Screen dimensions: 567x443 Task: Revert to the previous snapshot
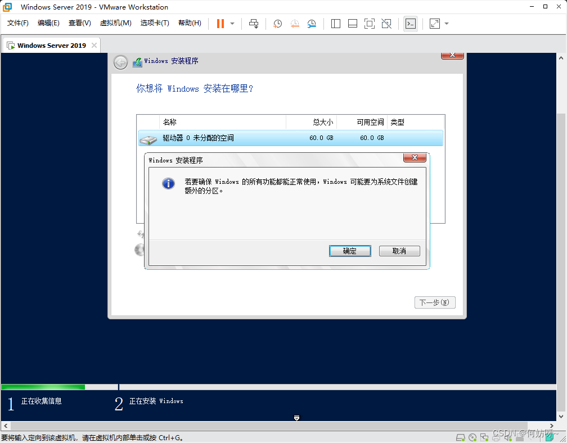pos(295,24)
